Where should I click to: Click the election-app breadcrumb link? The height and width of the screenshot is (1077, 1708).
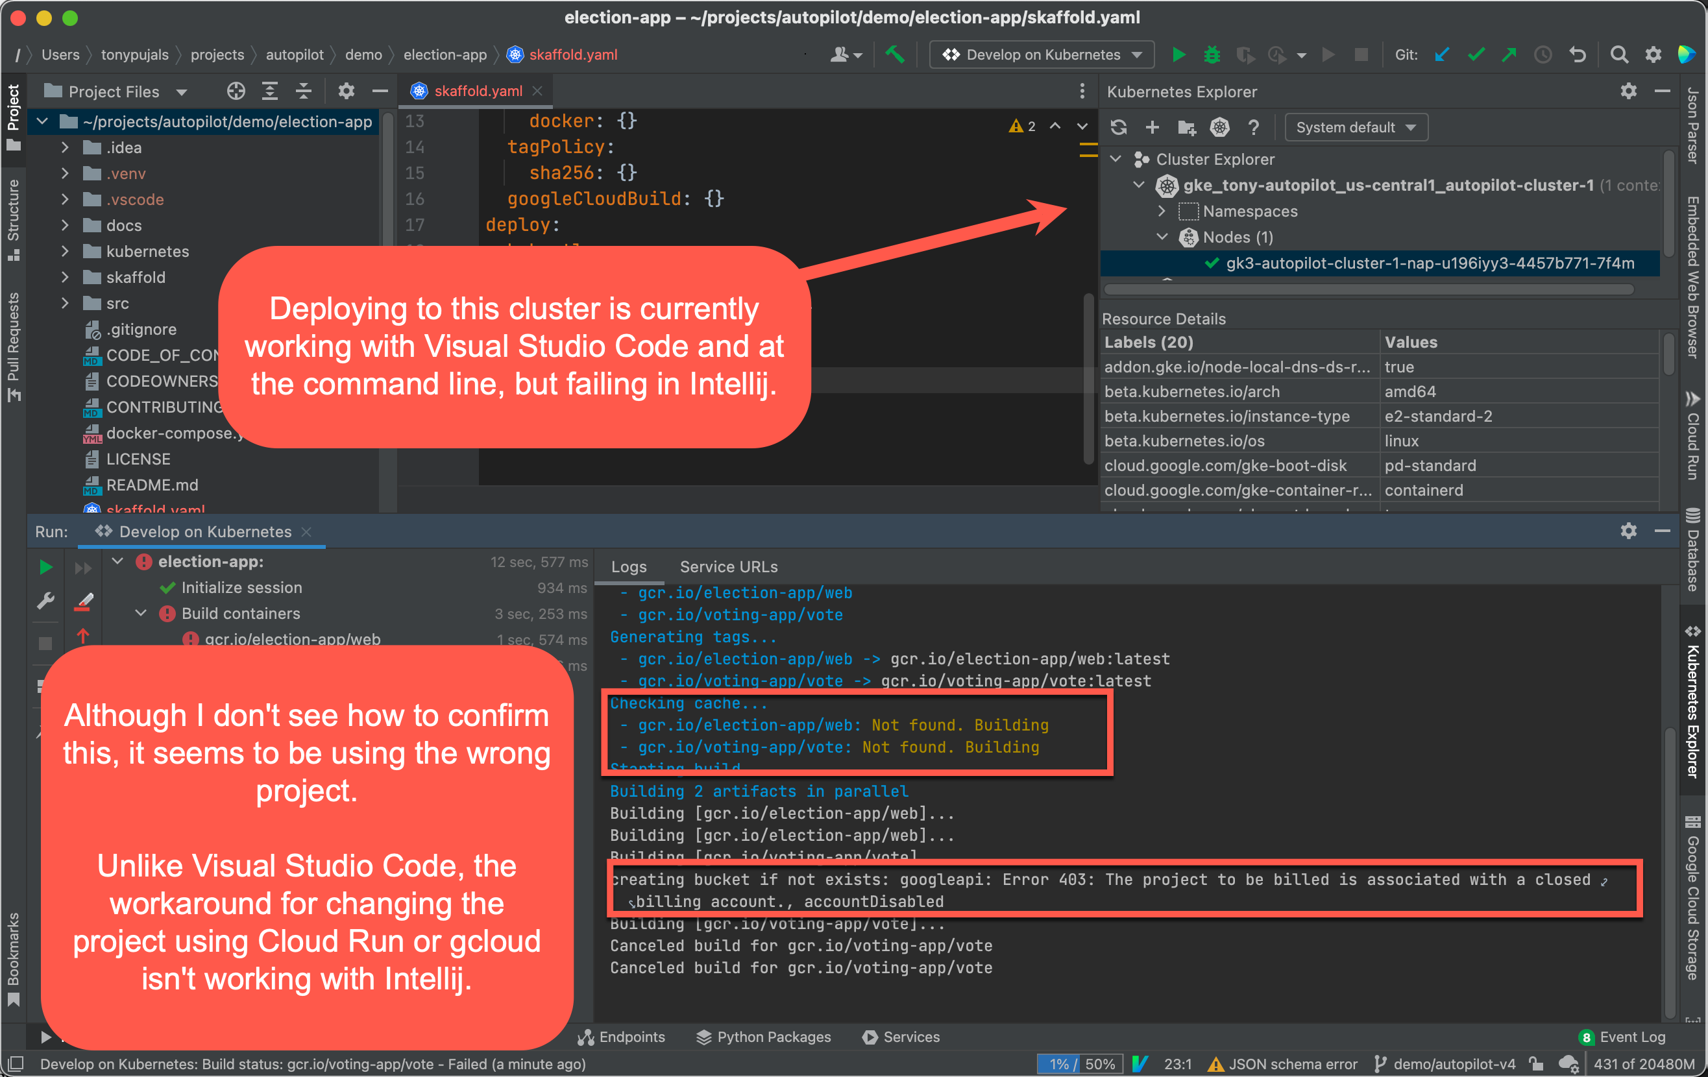click(445, 54)
